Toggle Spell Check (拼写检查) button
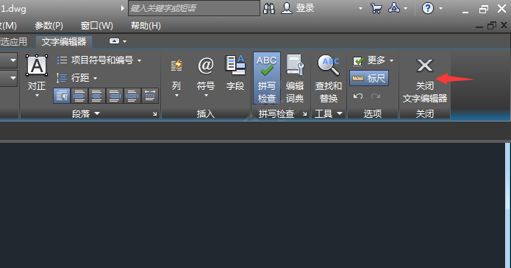The image size is (511, 268). coord(267,78)
